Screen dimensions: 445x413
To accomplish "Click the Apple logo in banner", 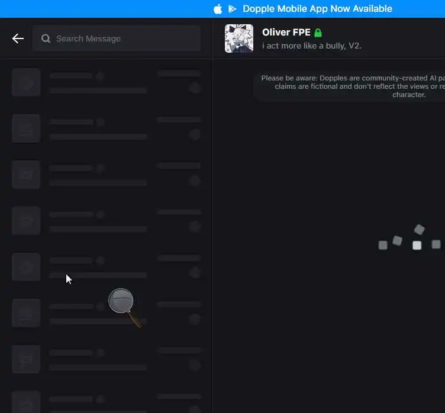I will pyautogui.click(x=218, y=9).
